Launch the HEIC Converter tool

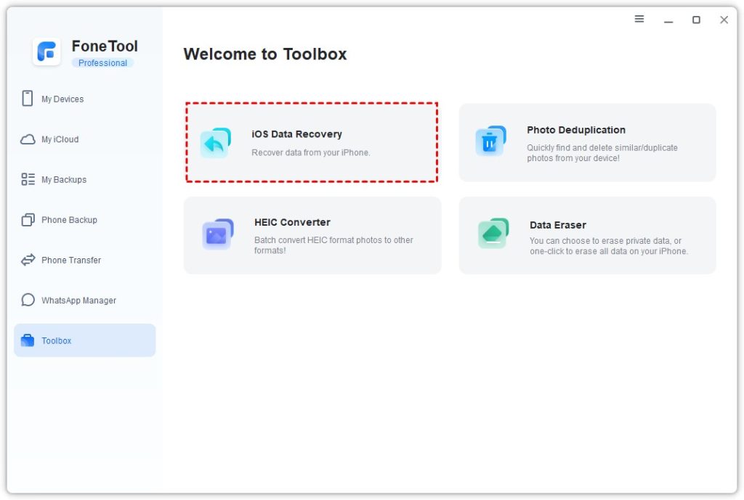(312, 235)
